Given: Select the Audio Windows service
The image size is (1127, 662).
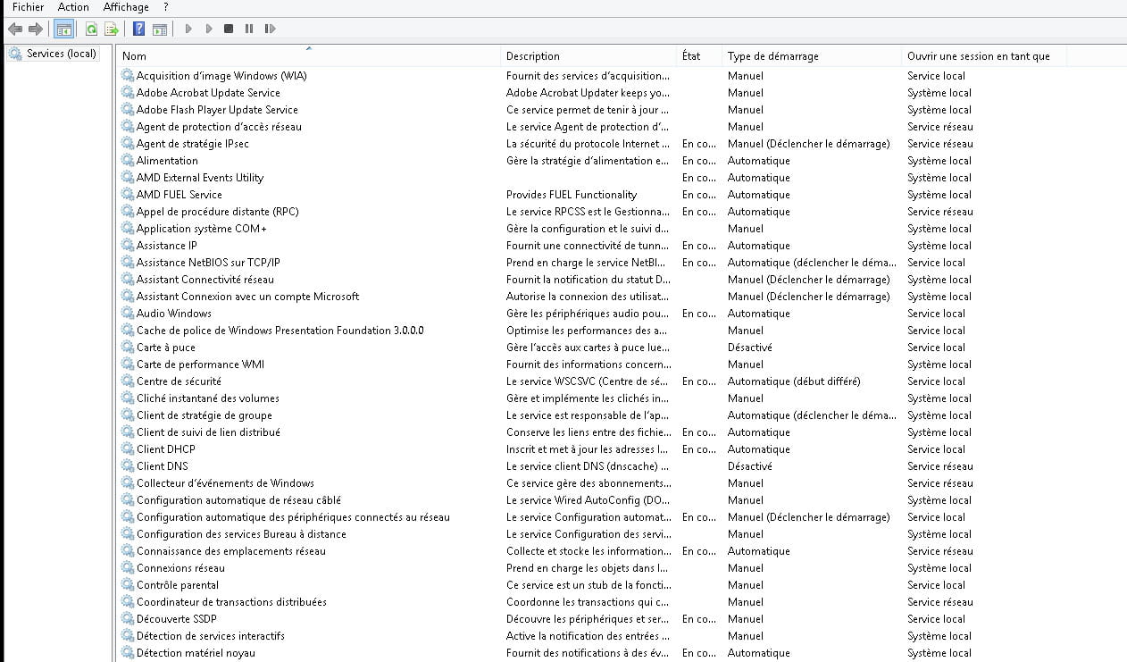Looking at the screenshot, I should point(174,314).
